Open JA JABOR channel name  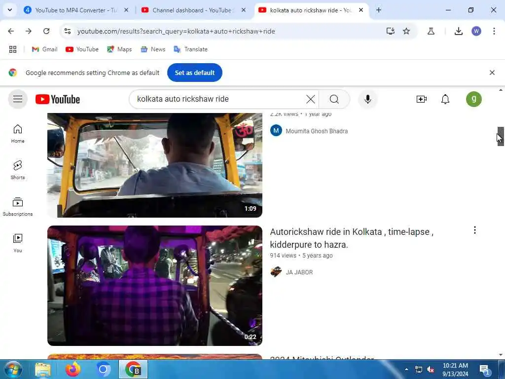point(299,272)
